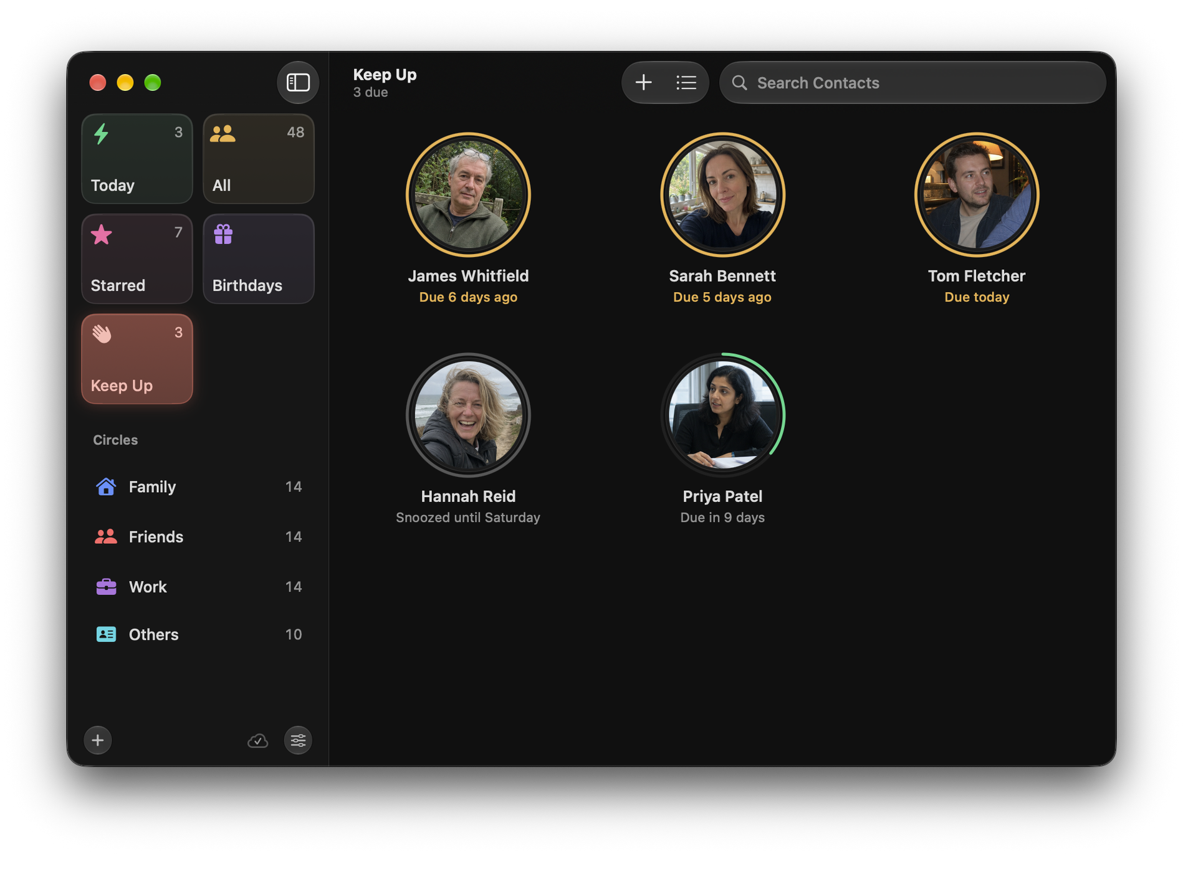Switch to list view icon in toolbar
The height and width of the screenshot is (872, 1183).
pos(686,82)
